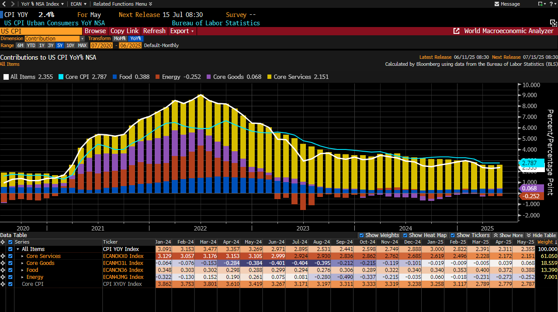Open the Message envelope icon

coord(496,4)
